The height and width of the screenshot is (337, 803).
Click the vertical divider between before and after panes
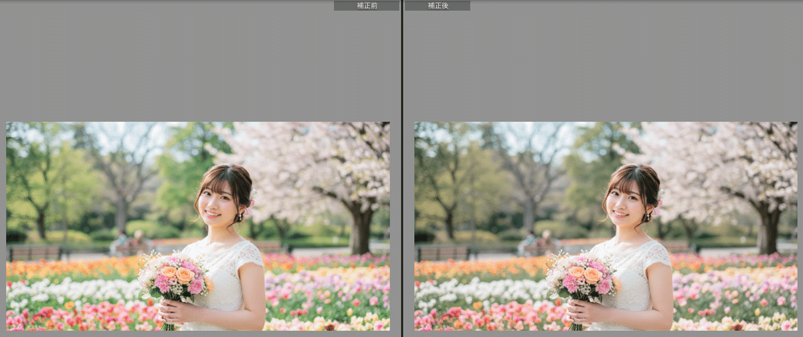click(401, 167)
